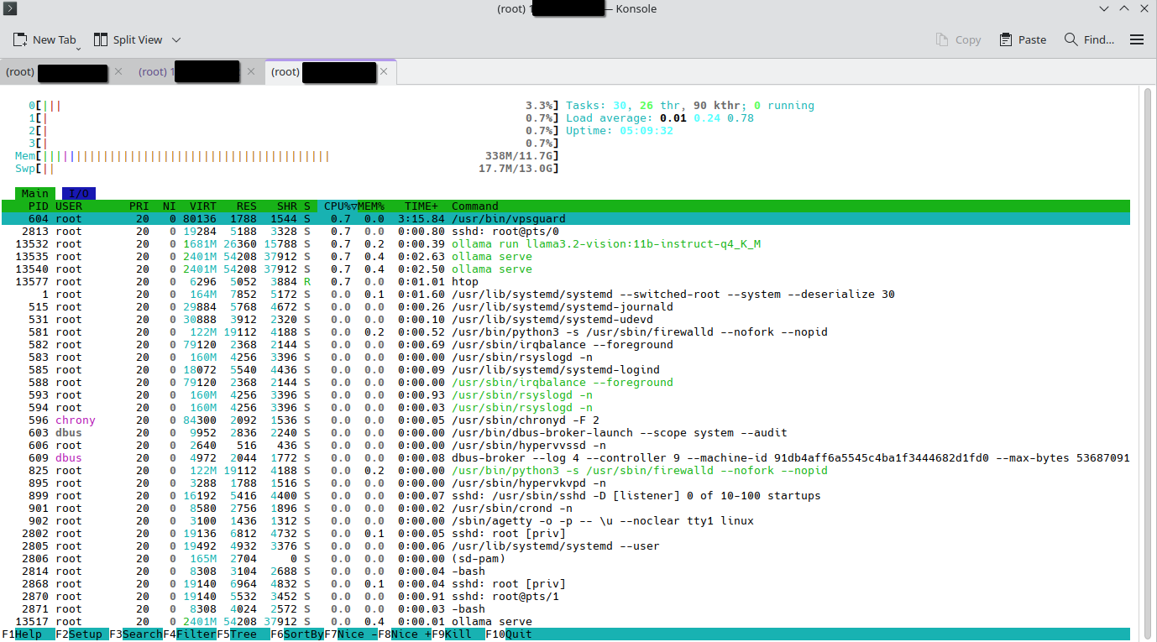1157x642 pixels.
Task: Open a New Tab from the toolbar
Action: [x=46, y=39]
